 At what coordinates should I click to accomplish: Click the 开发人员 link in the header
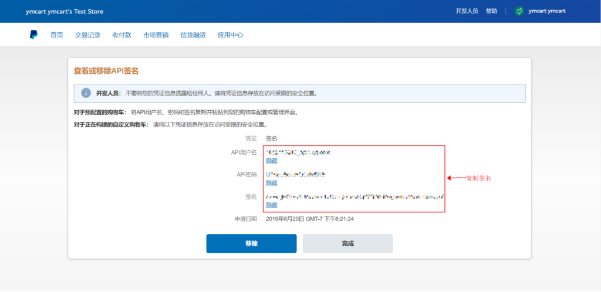[467, 11]
